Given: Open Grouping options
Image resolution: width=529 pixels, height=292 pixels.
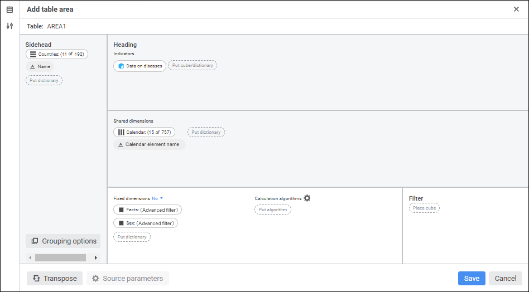Looking at the screenshot, I should coord(64,241).
